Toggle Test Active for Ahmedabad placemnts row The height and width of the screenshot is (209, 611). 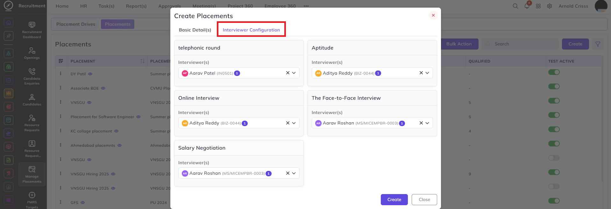pyautogui.click(x=554, y=144)
